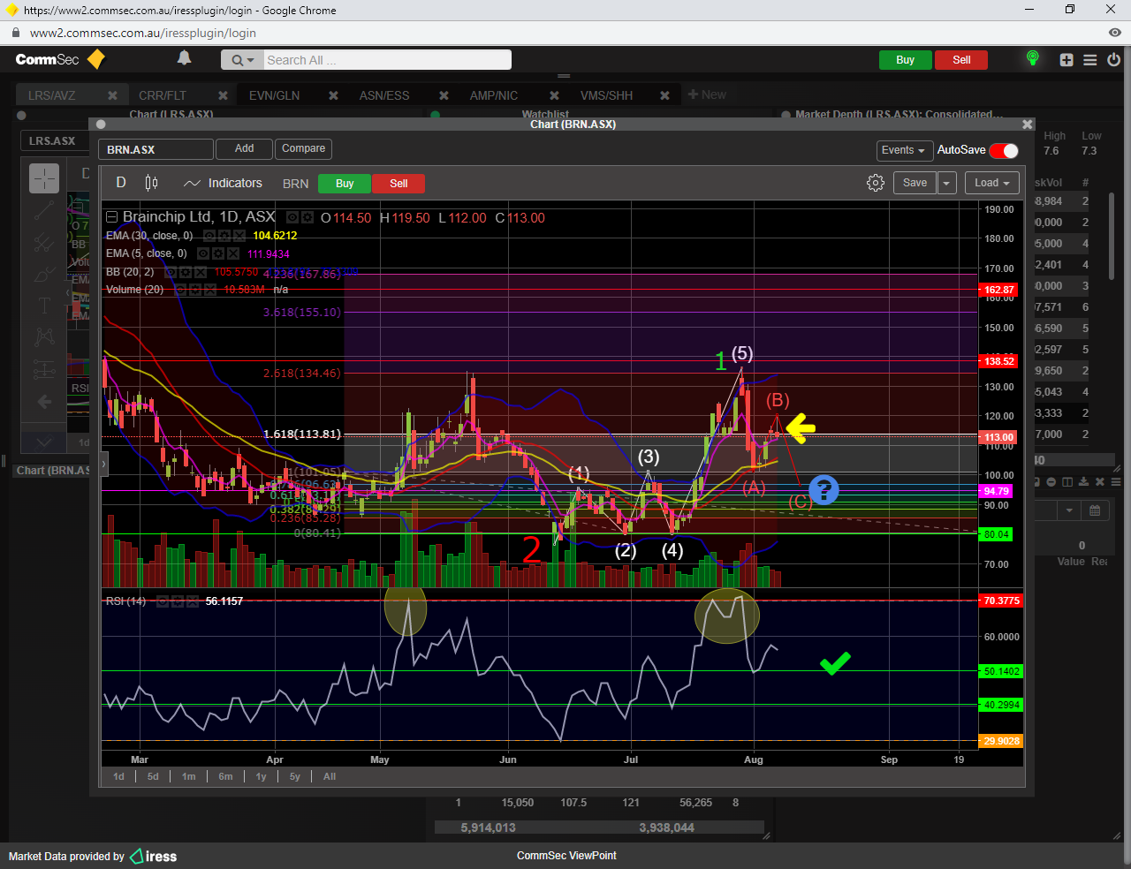The width and height of the screenshot is (1131, 869).
Task: Select the trend line drawing tool
Action: (x=44, y=211)
